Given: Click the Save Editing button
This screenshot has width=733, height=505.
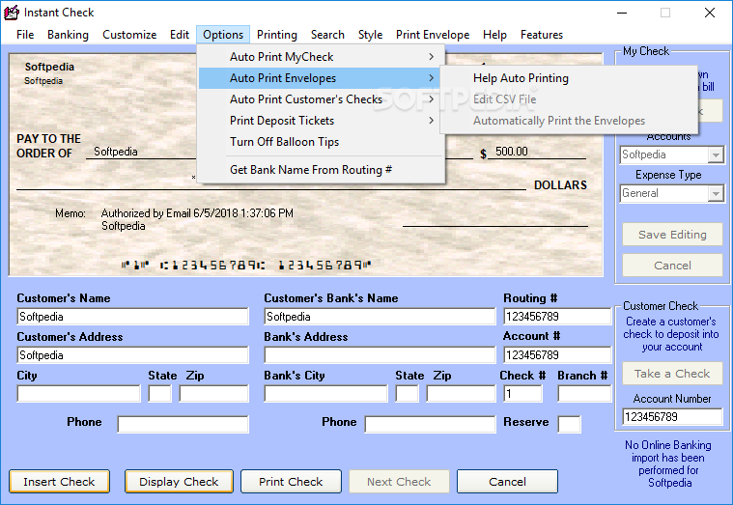Looking at the screenshot, I should [x=672, y=235].
